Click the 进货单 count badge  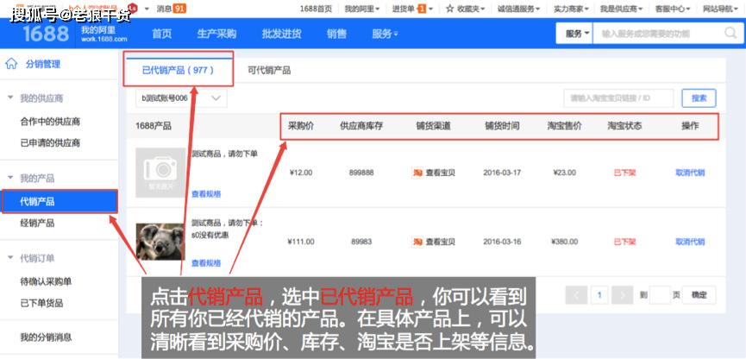coord(422,9)
